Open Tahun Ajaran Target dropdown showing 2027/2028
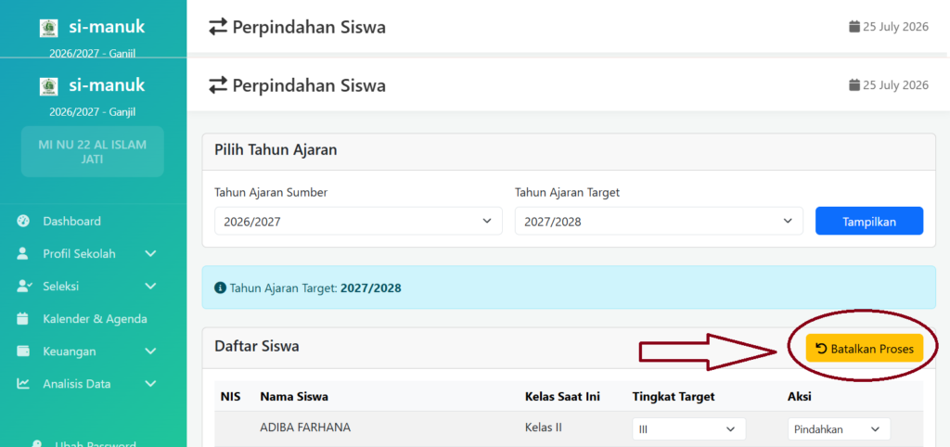Screen dimensions: 950x447 (659, 221)
